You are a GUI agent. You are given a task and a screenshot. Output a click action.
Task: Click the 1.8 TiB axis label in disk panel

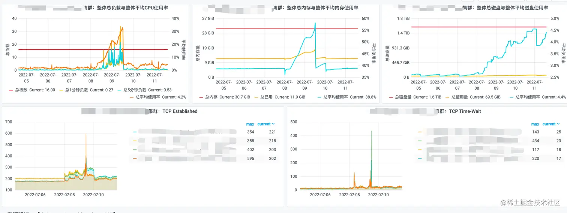click(403, 19)
